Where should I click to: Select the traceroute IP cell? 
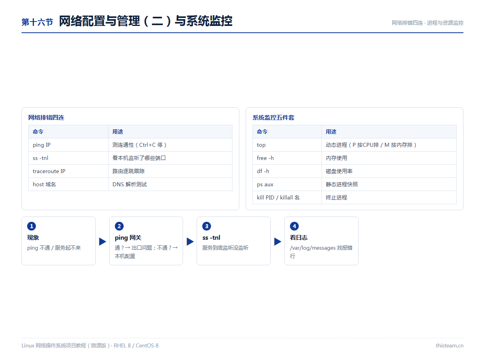click(68, 171)
